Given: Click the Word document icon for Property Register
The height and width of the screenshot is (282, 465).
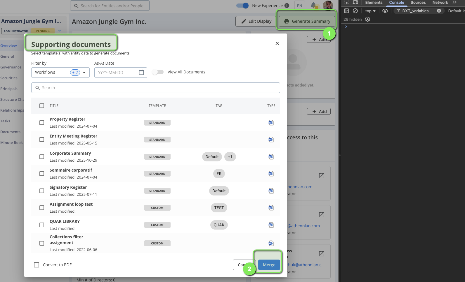Looking at the screenshot, I should tap(271, 123).
